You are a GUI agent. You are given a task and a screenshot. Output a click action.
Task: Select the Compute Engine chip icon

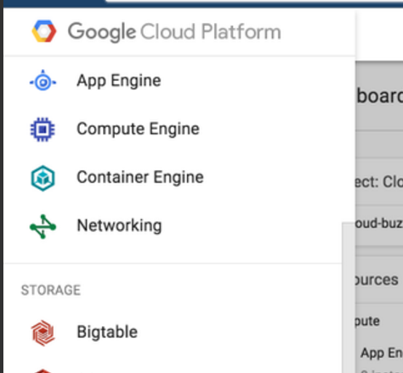[43, 129]
